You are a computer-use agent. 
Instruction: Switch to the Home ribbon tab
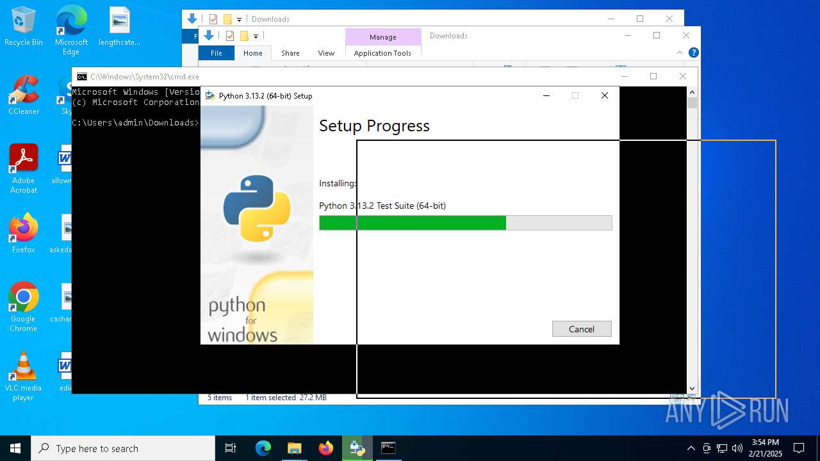click(253, 53)
